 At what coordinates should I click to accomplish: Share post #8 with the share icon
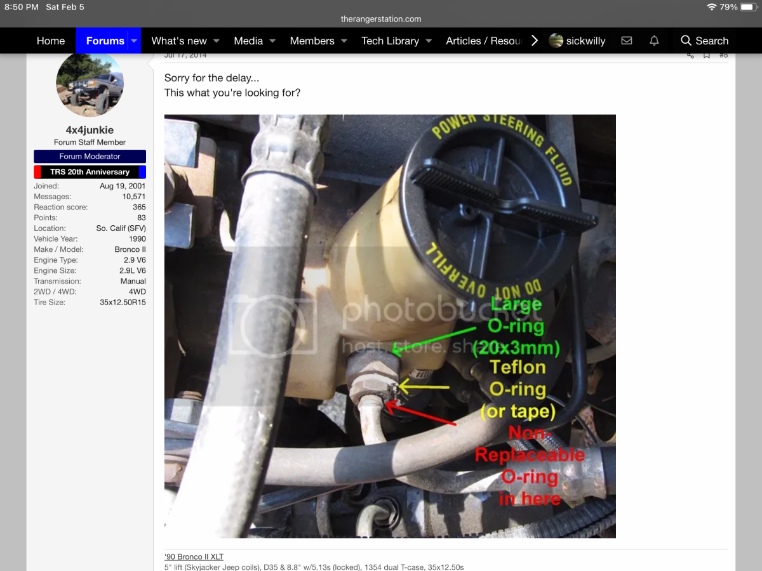(690, 55)
